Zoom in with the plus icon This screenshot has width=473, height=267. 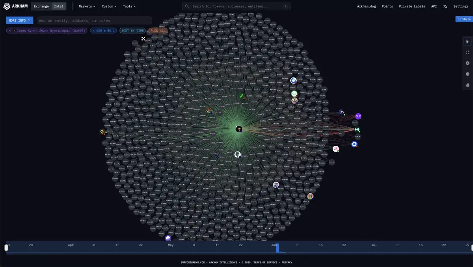click(x=467, y=63)
